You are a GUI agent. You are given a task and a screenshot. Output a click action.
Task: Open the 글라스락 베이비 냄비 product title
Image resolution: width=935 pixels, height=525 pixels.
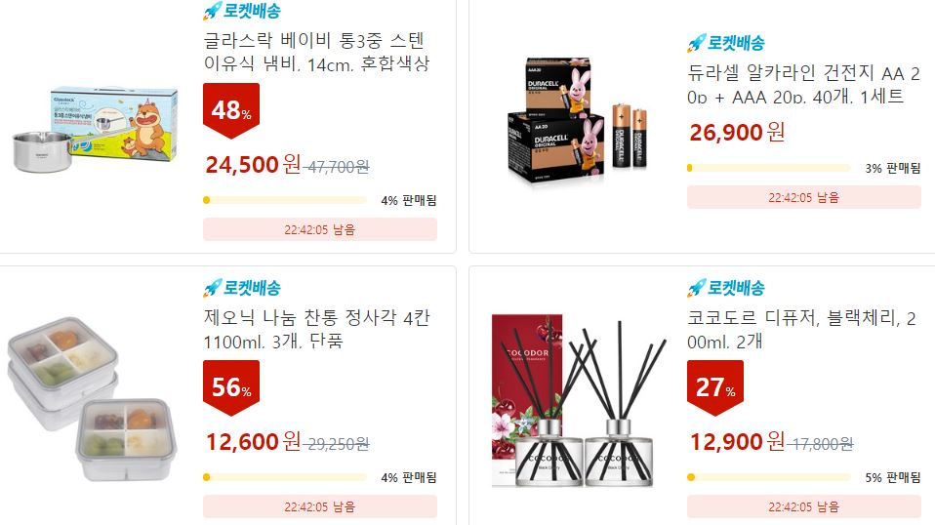316,52
